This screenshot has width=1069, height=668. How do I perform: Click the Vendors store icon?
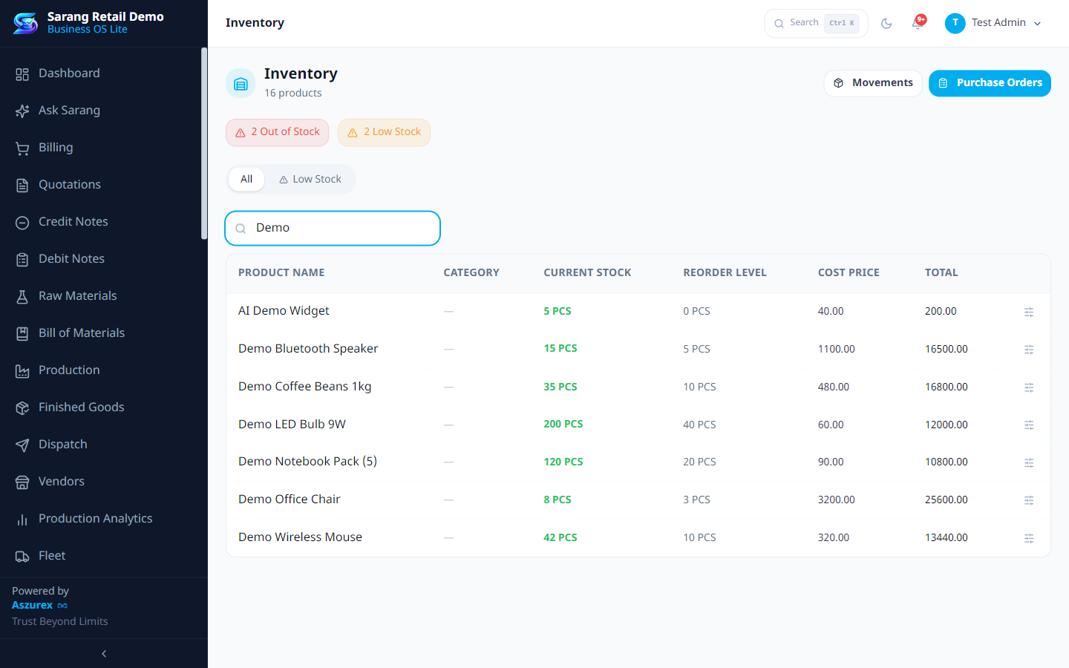[22, 482]
